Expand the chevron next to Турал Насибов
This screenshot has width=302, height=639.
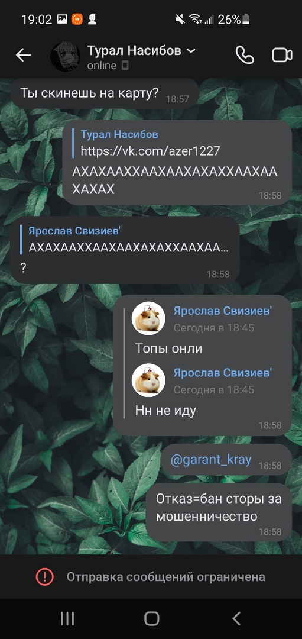coord(190,51)
